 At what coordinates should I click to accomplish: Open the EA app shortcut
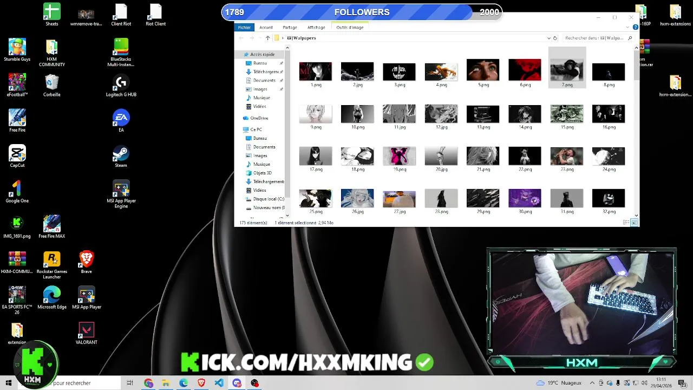(121, 121)
